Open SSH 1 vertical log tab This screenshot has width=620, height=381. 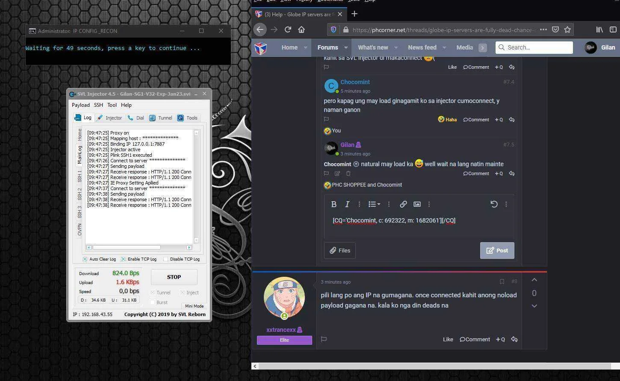(80, 176)
